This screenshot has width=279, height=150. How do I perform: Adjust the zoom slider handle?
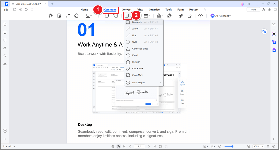click(232, 147)
